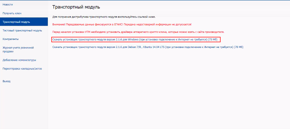Select the highlighted Транспортный модуль sidebar item
Screen dimensions: 290x129
[16, 22]
